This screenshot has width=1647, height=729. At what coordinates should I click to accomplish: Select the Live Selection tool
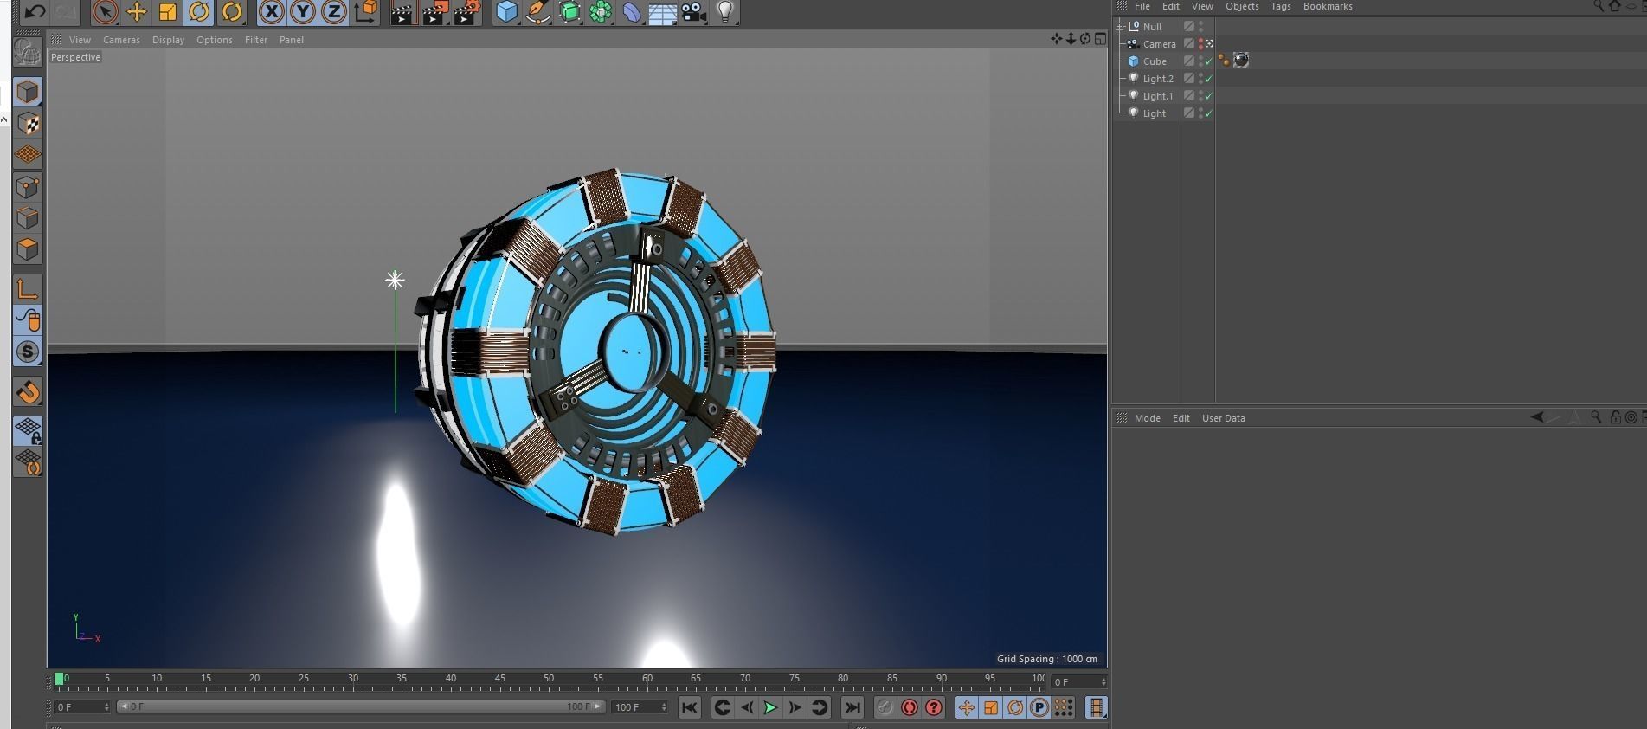tap(105, 12)
